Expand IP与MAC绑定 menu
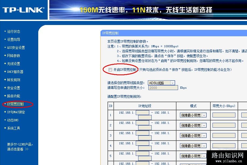The width and height of the screenshot is (247, 165). pos(16,112)
